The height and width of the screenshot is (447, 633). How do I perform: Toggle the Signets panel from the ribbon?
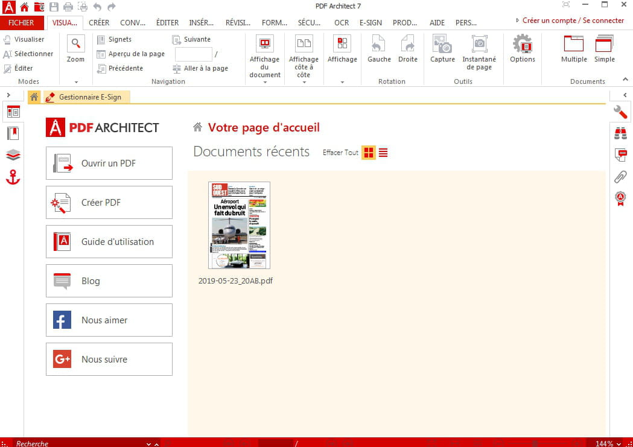114,39
